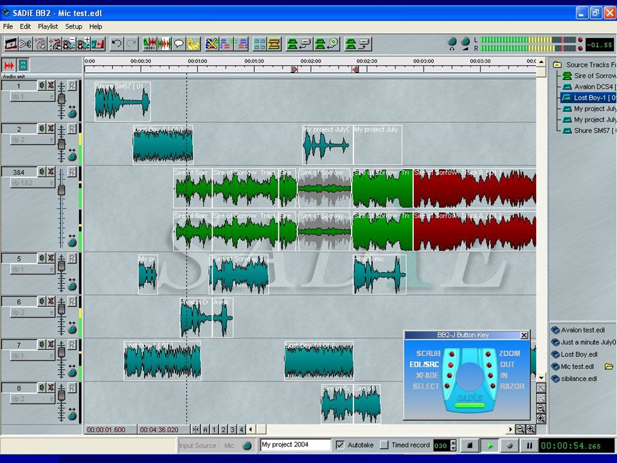Viewport: 617px width, 463px height.
Task: Open the I/p 1 input dropdown on track 7
Action: coord(32,356)
